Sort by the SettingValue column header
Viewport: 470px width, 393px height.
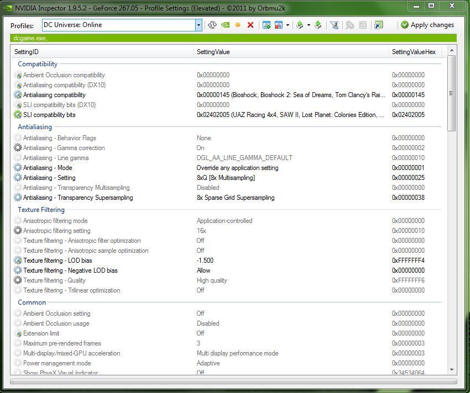(291, 52)
